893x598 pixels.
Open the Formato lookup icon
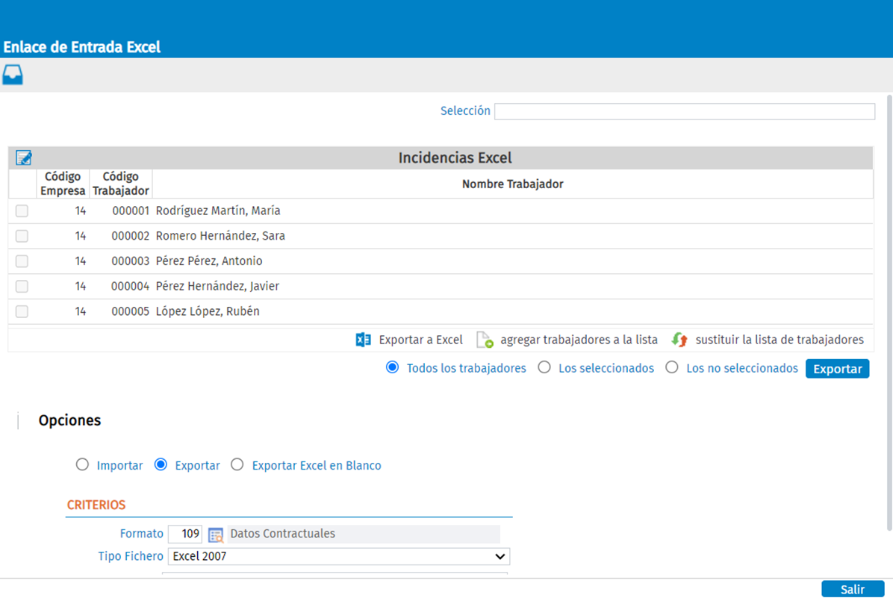pyautogui.click(x=216, y=535)
